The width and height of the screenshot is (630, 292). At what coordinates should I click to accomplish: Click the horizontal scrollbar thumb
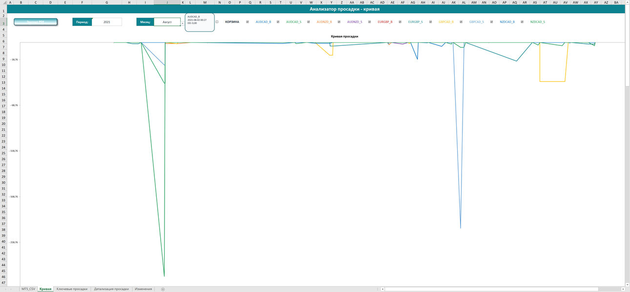point(491,289)
